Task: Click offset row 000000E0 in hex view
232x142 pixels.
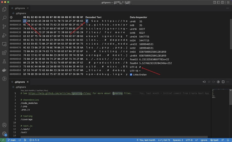Action: click(x=15, y=74)
